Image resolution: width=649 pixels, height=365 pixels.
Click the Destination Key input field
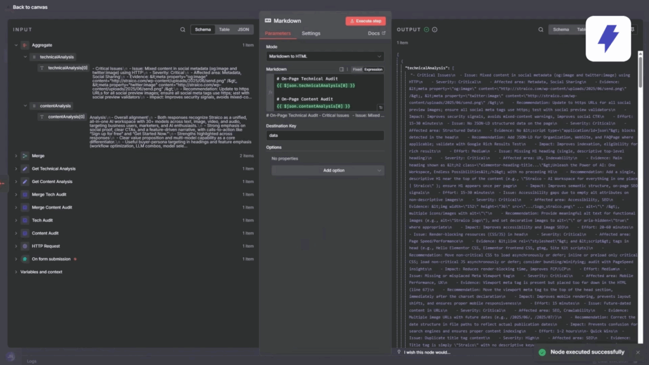pyautogui.click(x=324, y=135)
